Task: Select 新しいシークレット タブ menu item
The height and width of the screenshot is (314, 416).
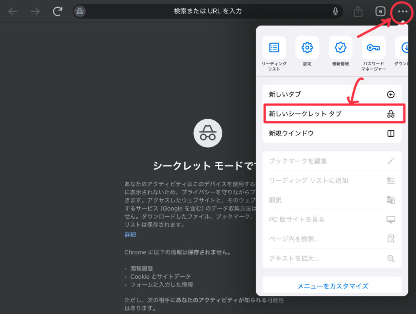Action: (332, 114)
